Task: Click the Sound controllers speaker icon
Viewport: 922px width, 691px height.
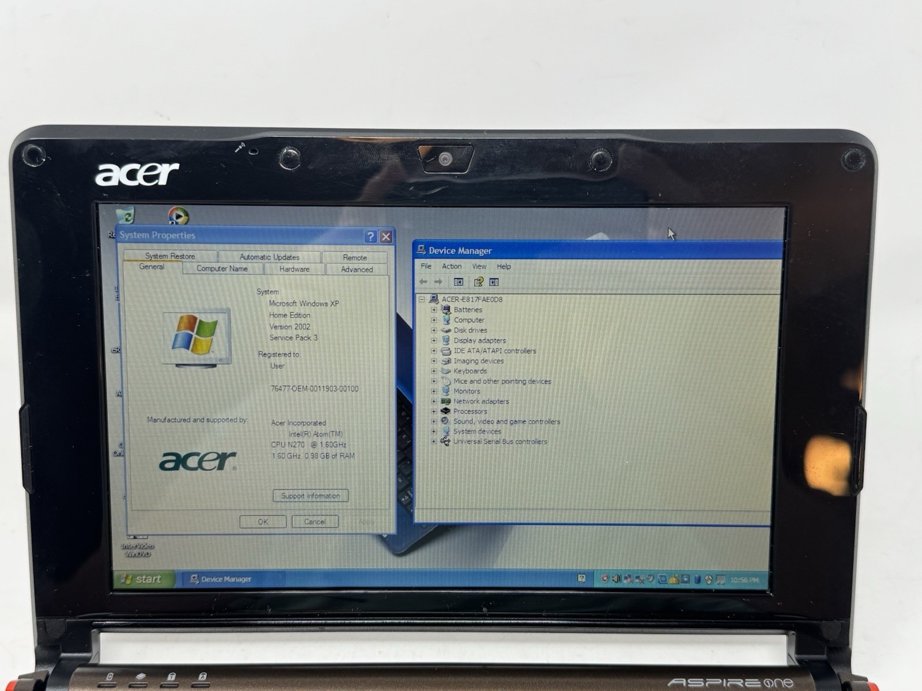Action: [445, 422]
